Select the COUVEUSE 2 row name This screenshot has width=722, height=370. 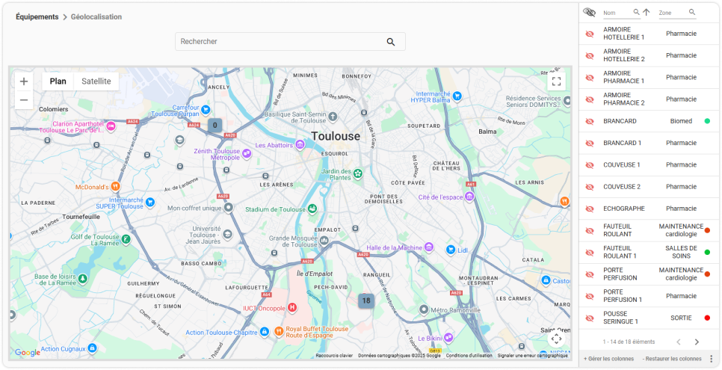(x=622, y=187)
